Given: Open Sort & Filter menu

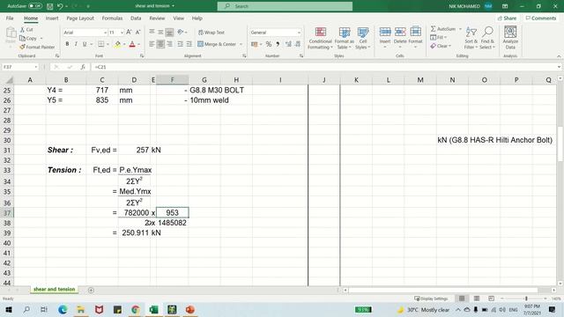Looking at the screenshot, I should [x=471, y=38].
